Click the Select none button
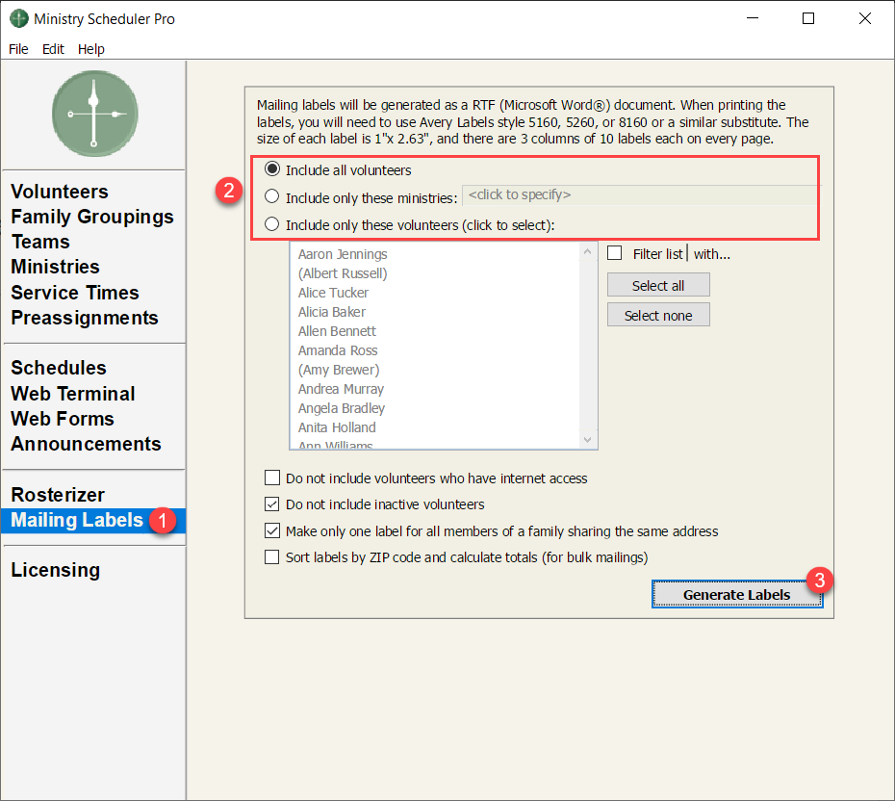895x801 pixels. pyautogui.click(x=658, y=316)
